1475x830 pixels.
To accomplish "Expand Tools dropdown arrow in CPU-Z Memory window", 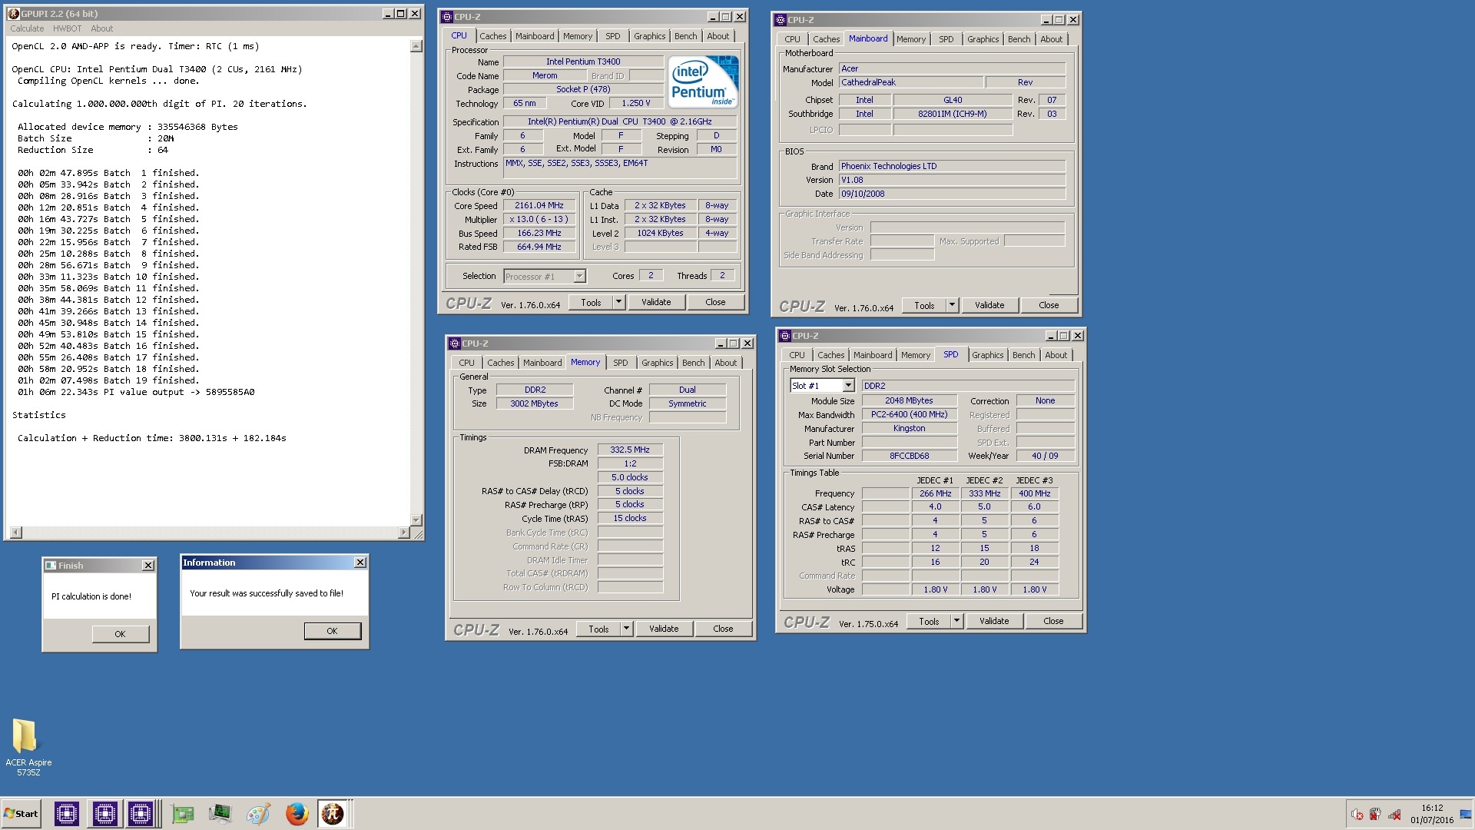I will pyautogui.click(x=626, y=629).
